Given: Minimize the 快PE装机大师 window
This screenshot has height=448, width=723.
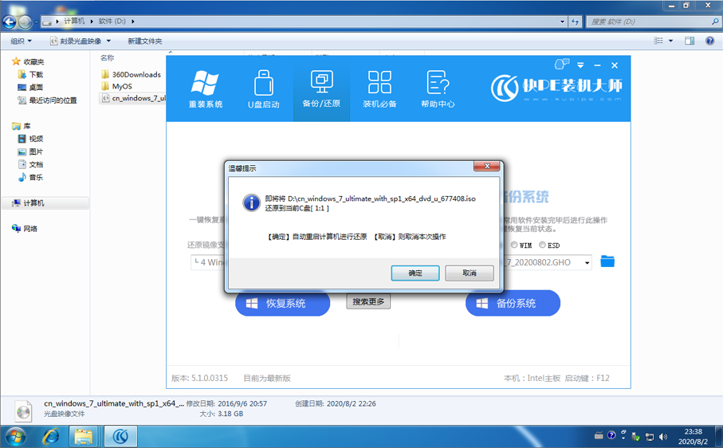Looking at the screenshot, I should point(598,65).
